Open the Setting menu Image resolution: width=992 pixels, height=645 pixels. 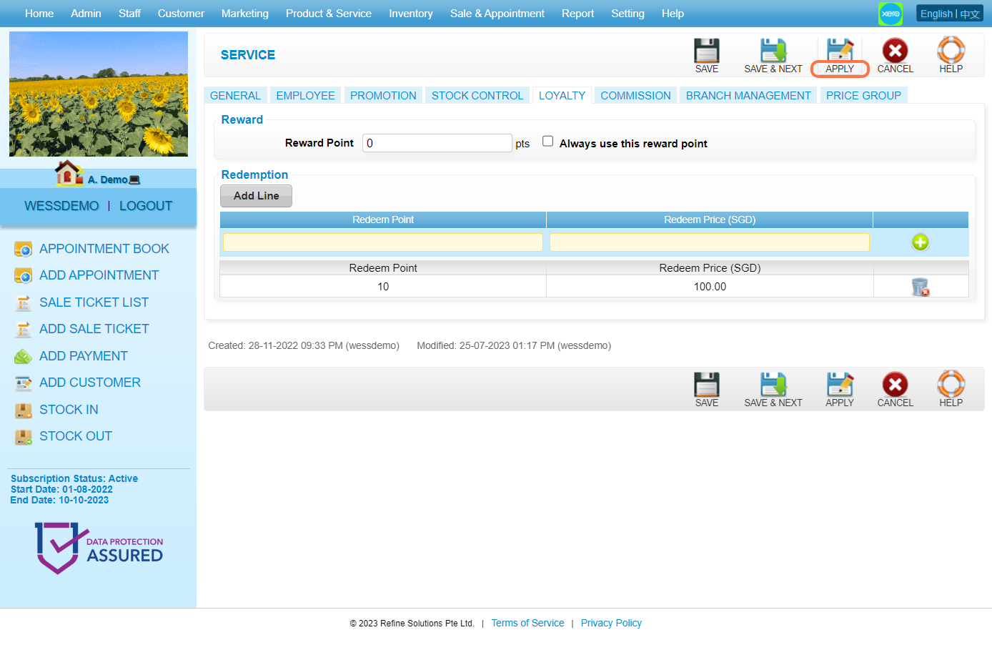tap(628, 14)
